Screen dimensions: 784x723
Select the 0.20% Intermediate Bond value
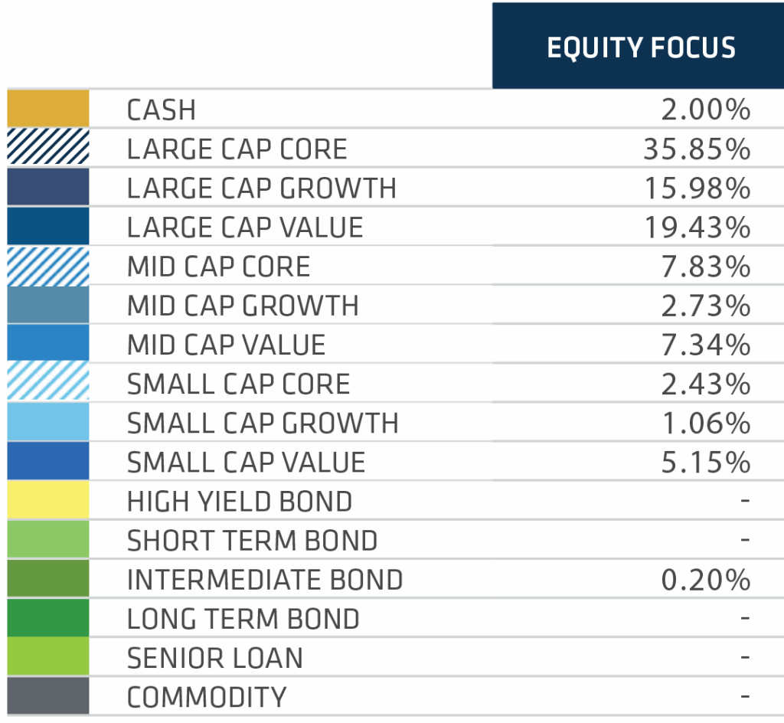(x=705, y=580)
